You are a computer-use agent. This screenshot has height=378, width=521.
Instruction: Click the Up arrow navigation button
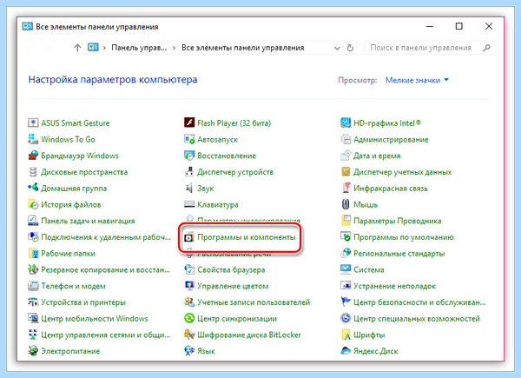77,48
